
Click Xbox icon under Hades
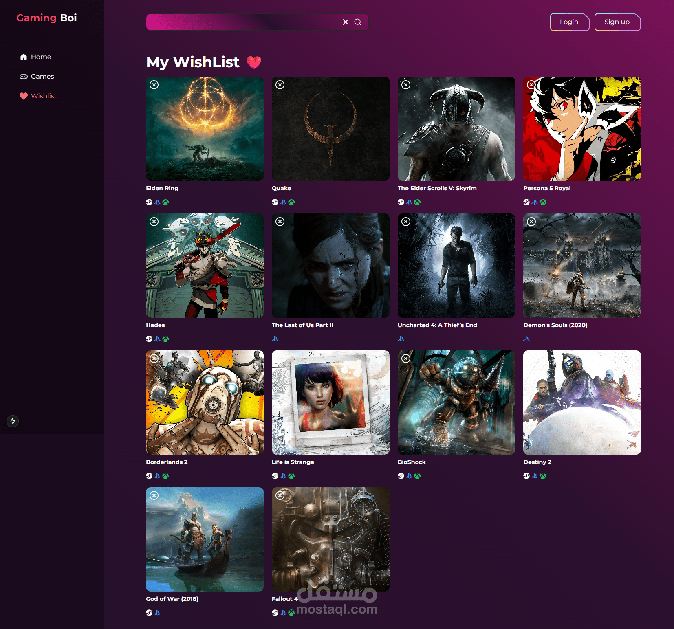click(x=165, y=339)
